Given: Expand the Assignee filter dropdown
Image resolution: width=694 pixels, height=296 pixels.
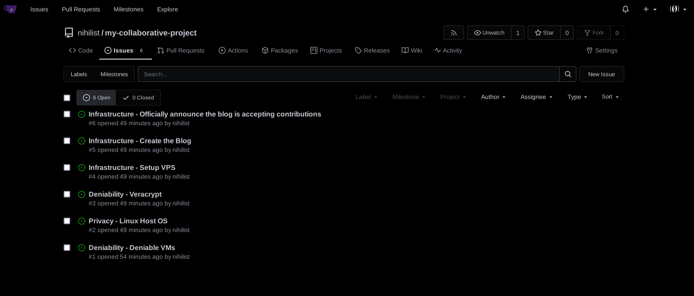Looking at the screenshot, I should pyautogui.click(x=536, y=97).
